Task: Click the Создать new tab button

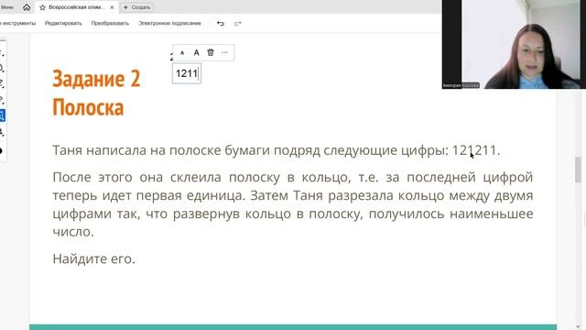Action: 136,7
